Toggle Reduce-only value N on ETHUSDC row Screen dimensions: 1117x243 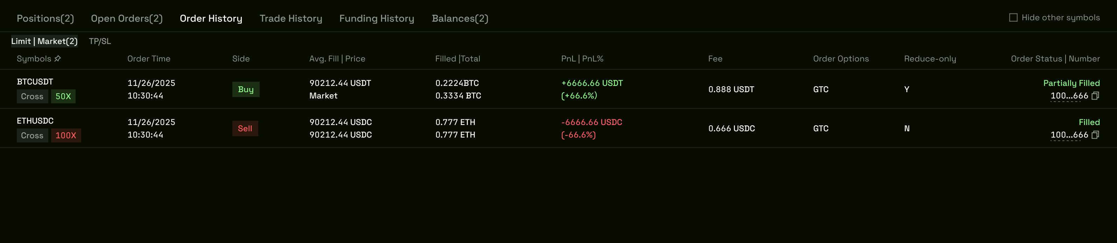coord(907,128)
